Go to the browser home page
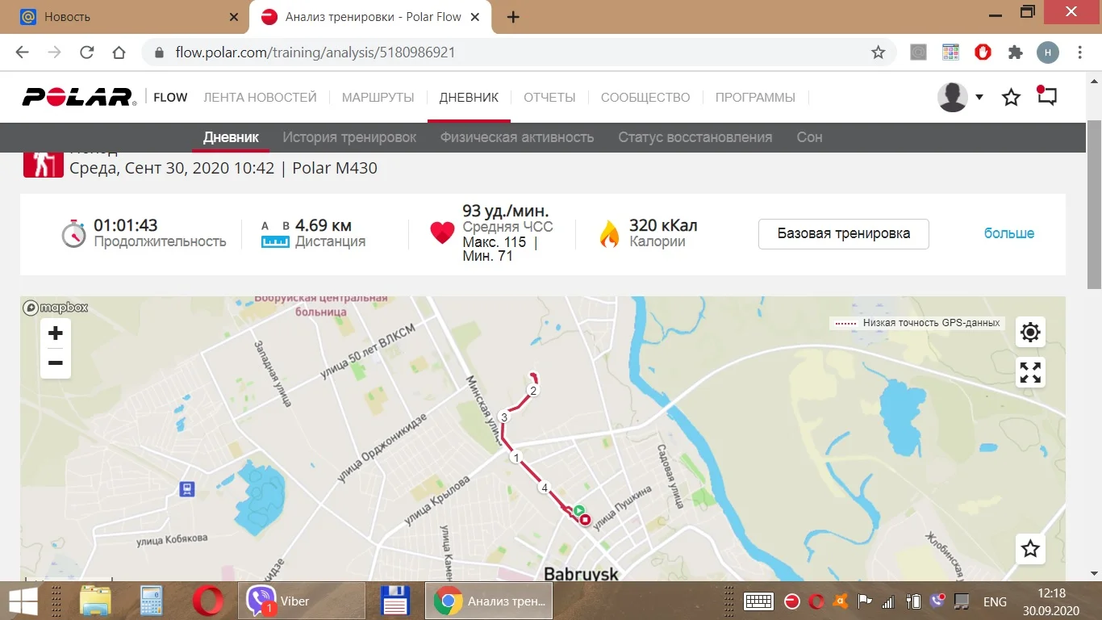The width and height of the screenshot is (1102, 620). click(119, 52)
